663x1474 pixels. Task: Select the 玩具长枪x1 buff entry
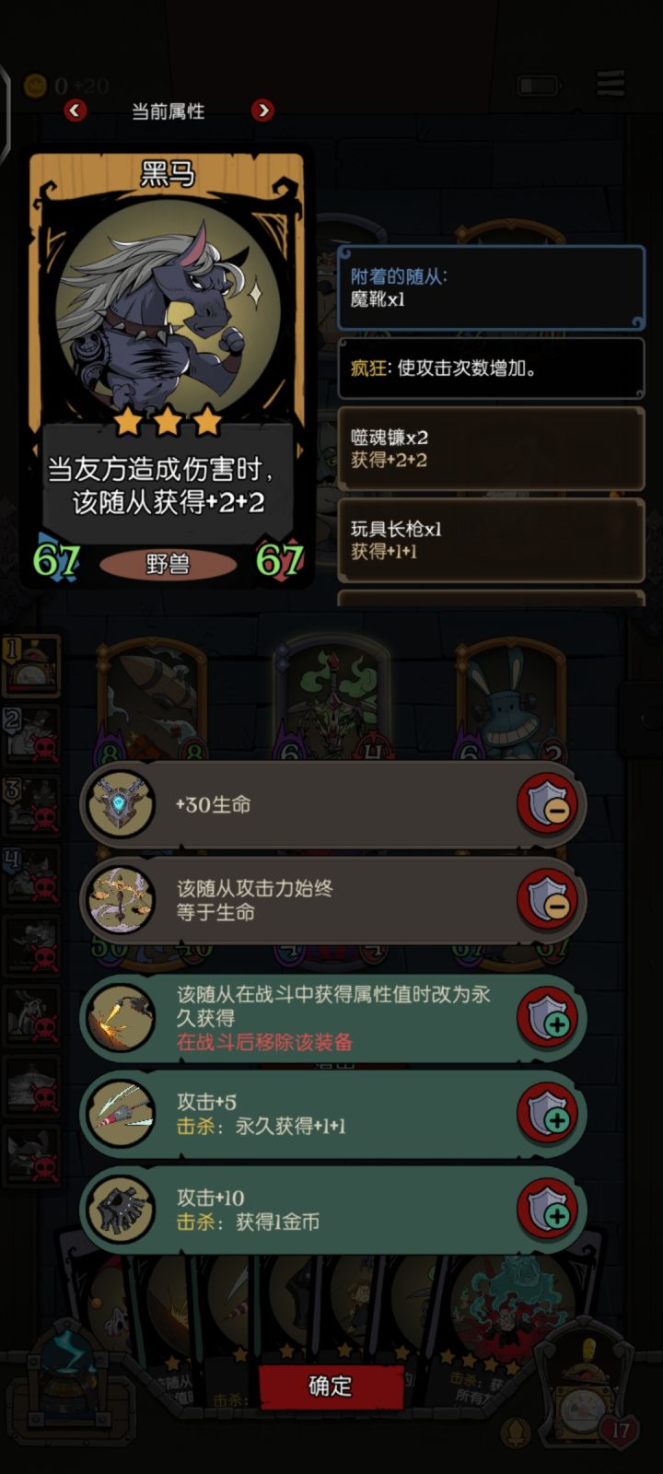click(491, 540)
